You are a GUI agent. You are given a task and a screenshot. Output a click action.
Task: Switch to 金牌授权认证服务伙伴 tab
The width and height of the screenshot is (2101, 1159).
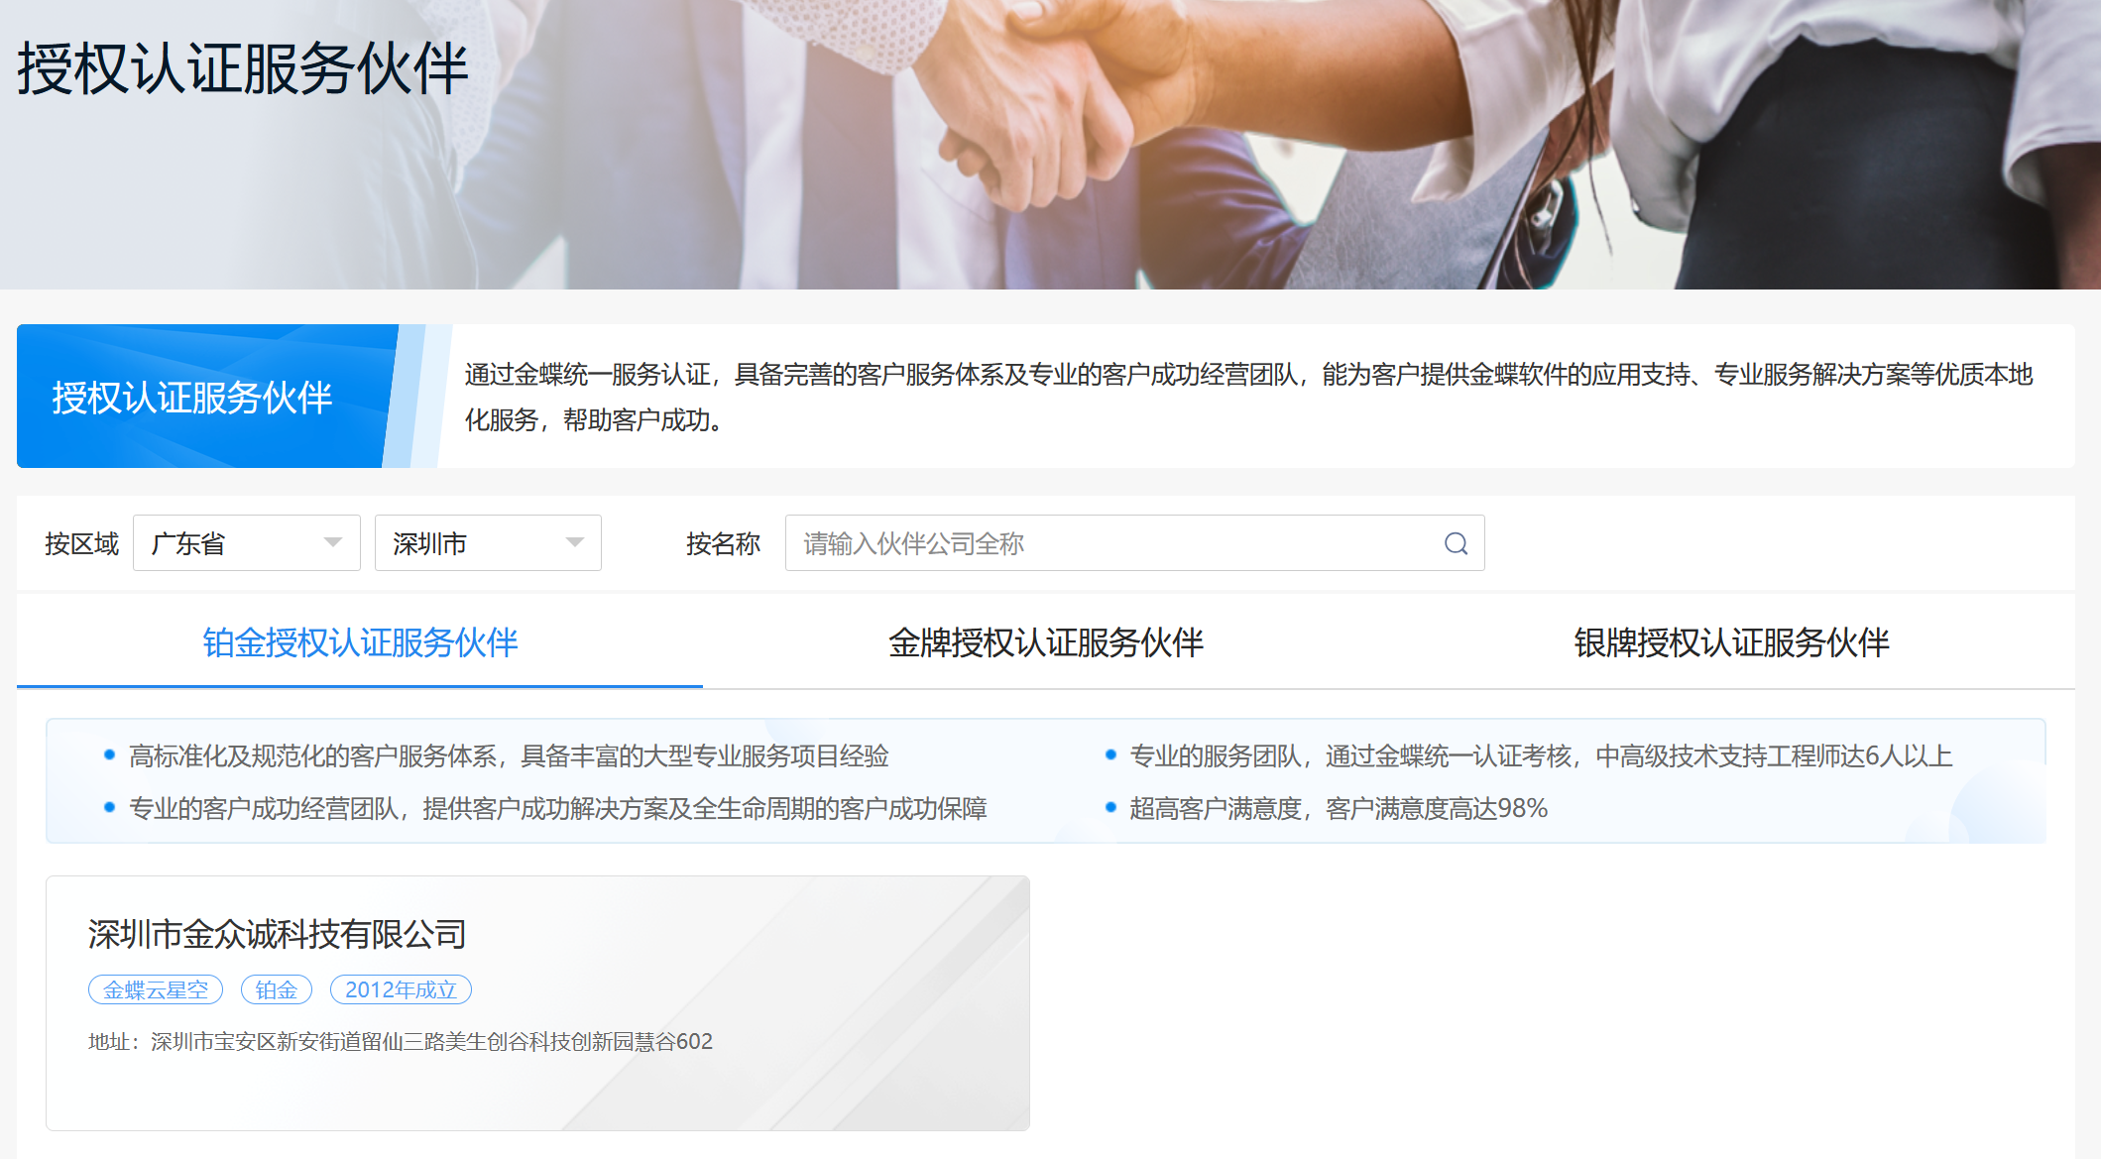tap(1046, 642)
